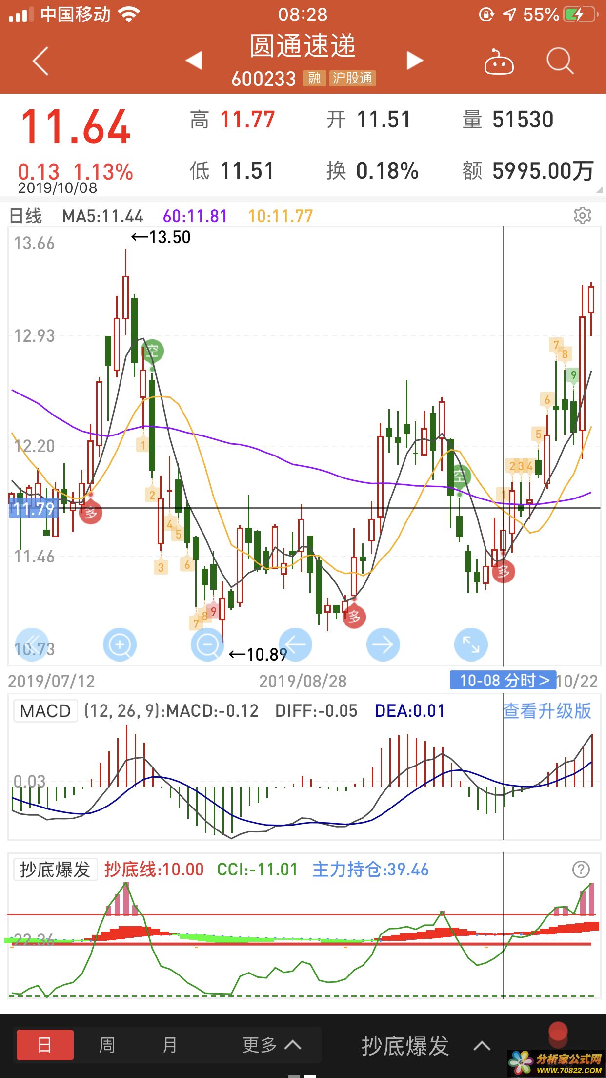Open 10-08 分时 intraday view
The width and height of the screenshot is (606, 1078).
pyautogui.click(x=503, y=680)
